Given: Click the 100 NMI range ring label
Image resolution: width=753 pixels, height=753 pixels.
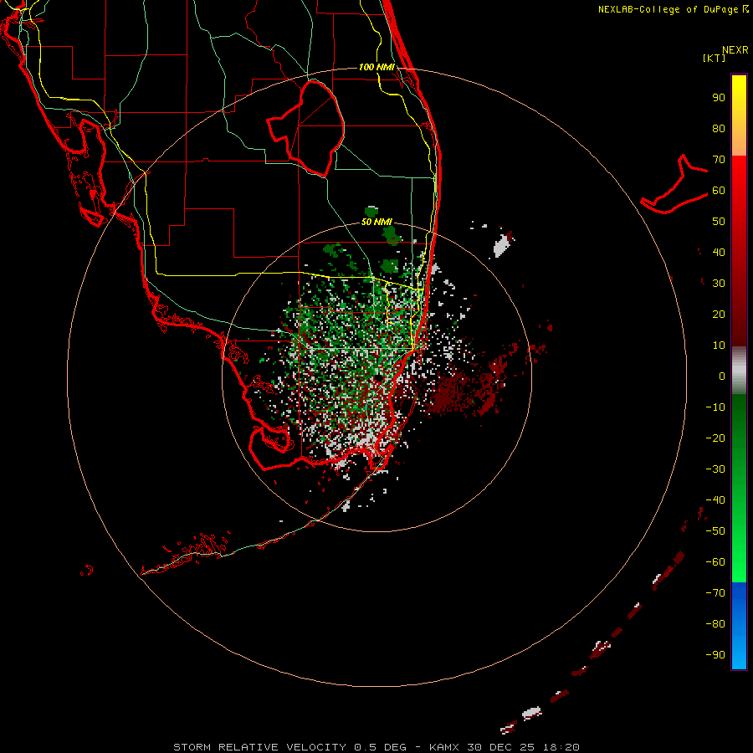Looking at the screenshot, I should (377, 67).
